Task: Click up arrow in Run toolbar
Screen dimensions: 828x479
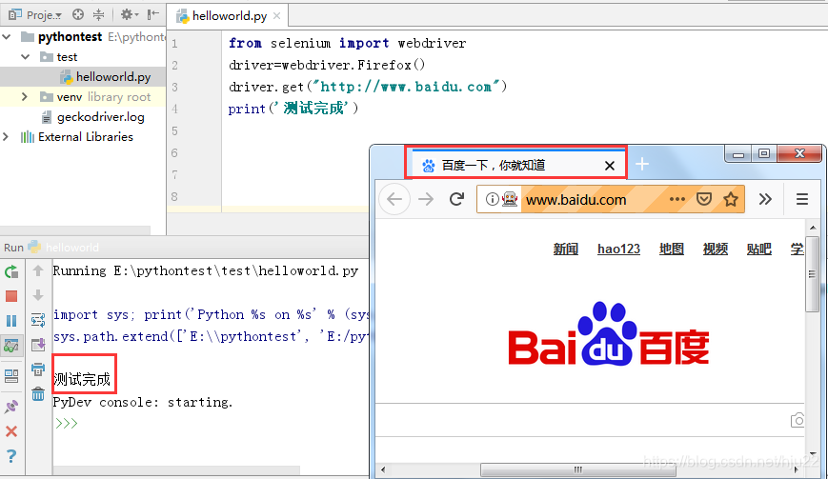Action: point(38,271)
